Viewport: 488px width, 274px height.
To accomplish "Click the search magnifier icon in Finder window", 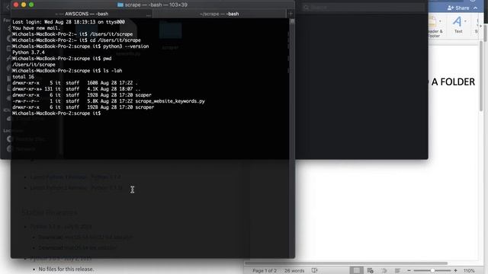I will click(x=307, y=8).
